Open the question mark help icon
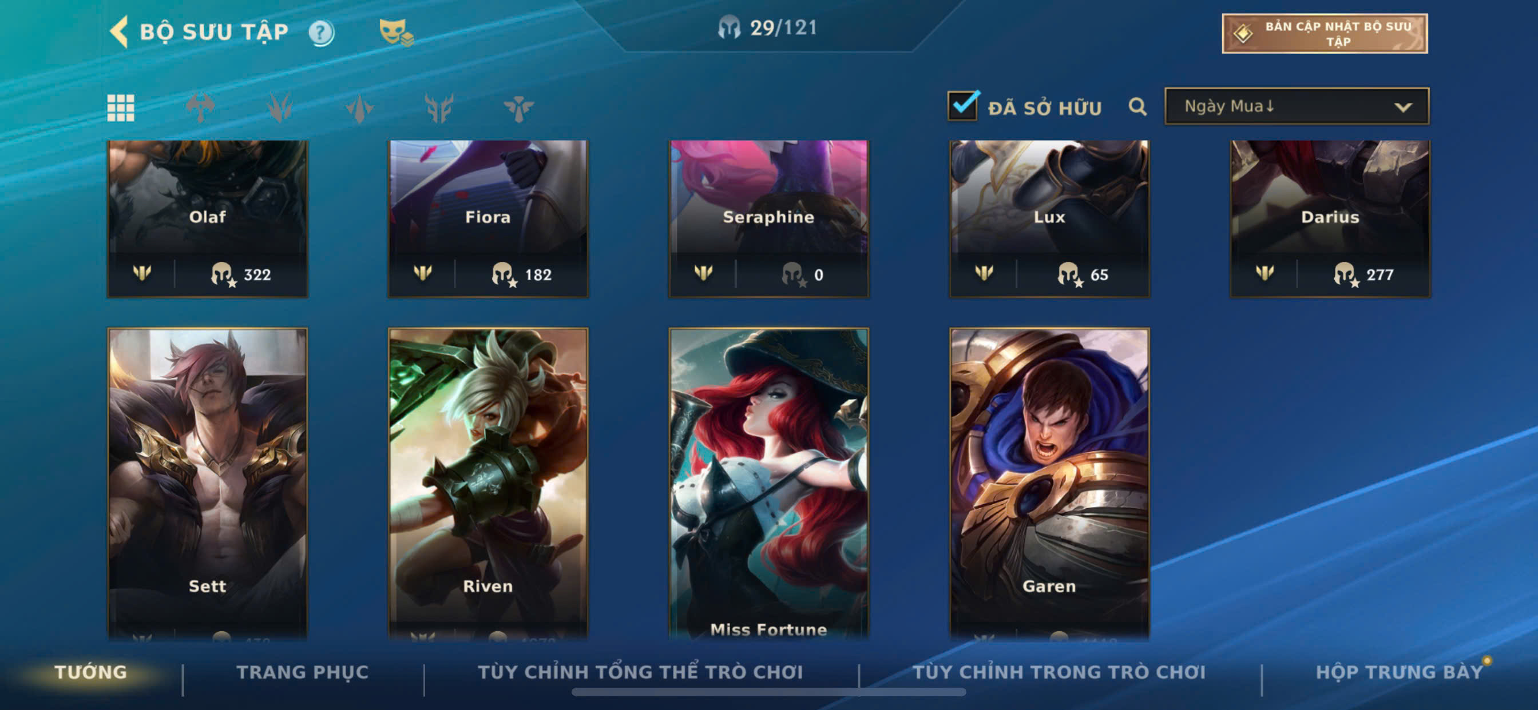1538x710 pixels. 321,33
